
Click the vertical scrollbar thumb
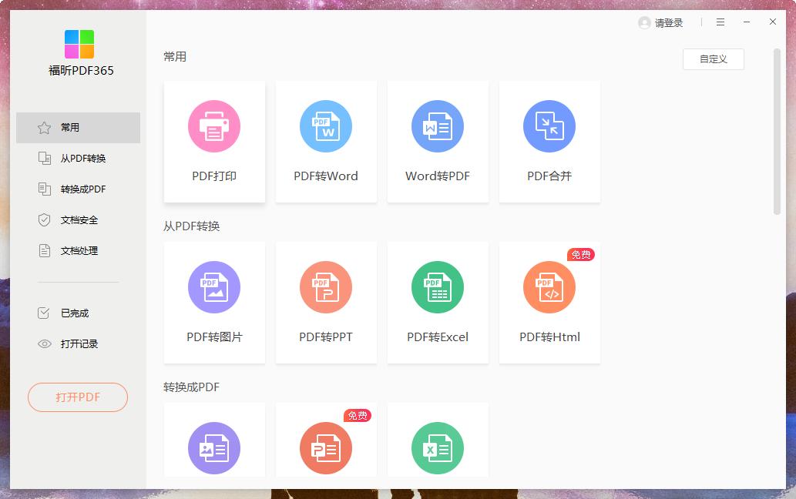777,132
